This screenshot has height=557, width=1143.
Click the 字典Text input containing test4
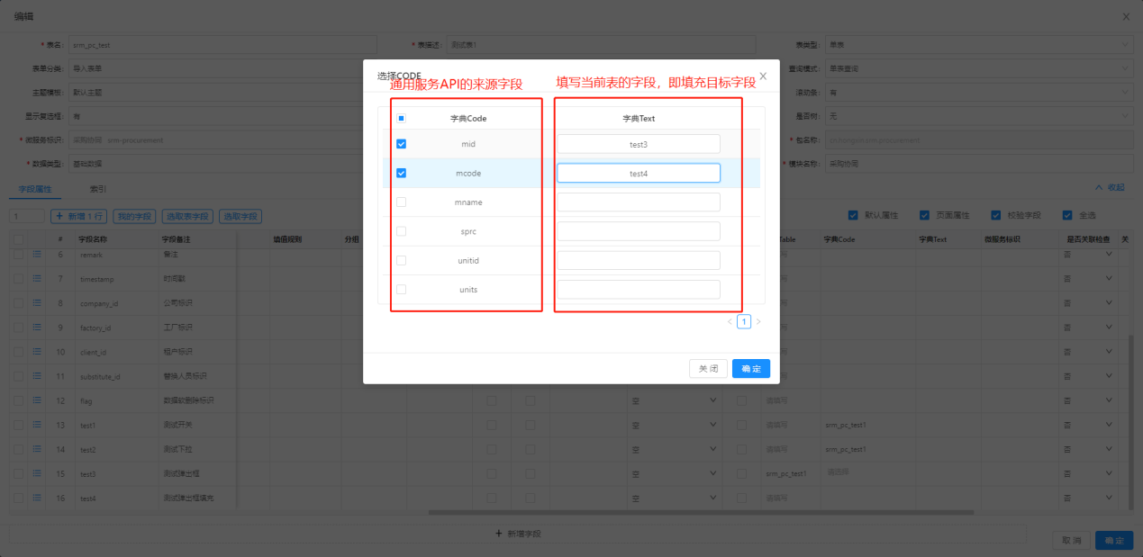(x=639, y=173)
